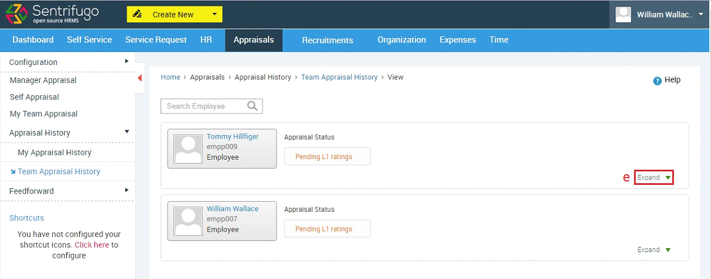The width and height of the screenshot is (711, 279).
Task: Click the blue Help question icon
Action: [x=657, y=81]
